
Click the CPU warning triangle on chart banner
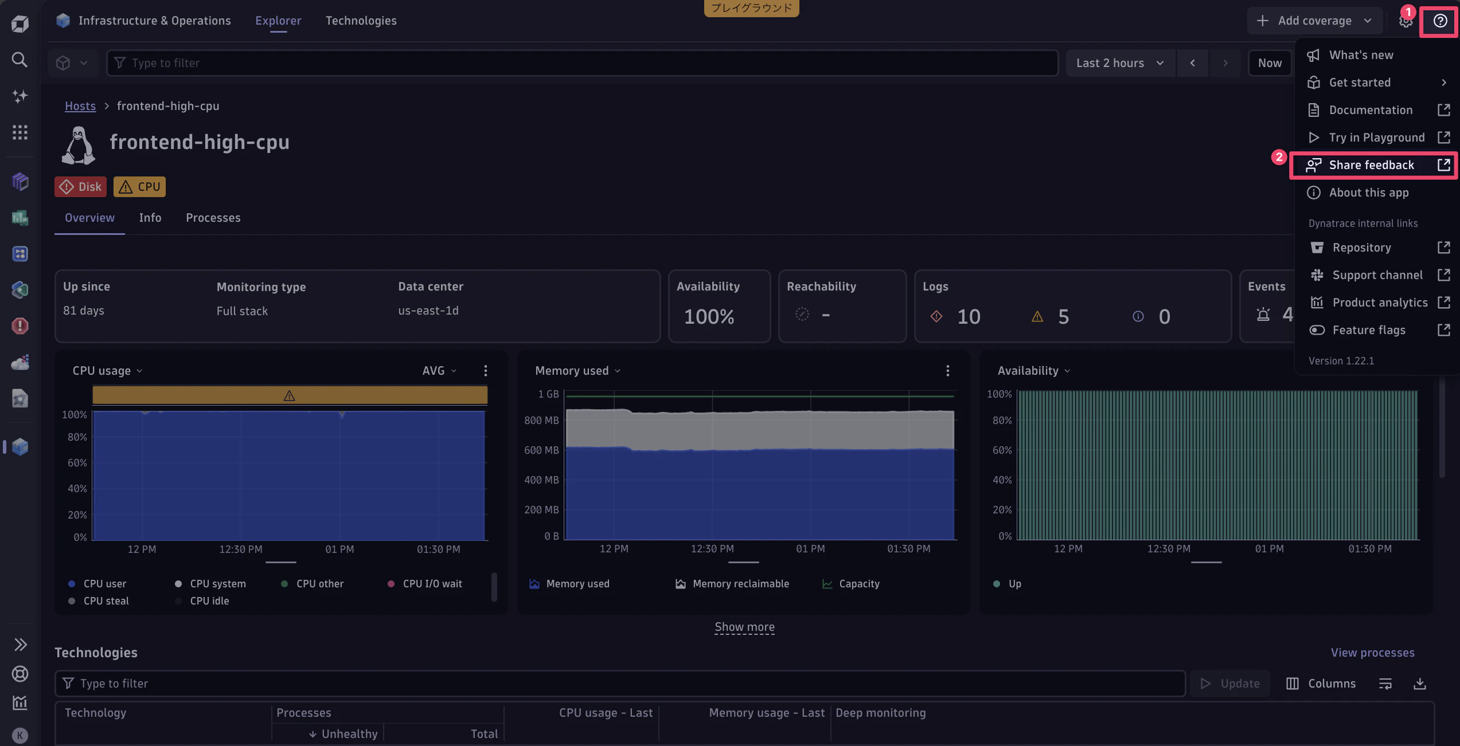click(290, 395)
